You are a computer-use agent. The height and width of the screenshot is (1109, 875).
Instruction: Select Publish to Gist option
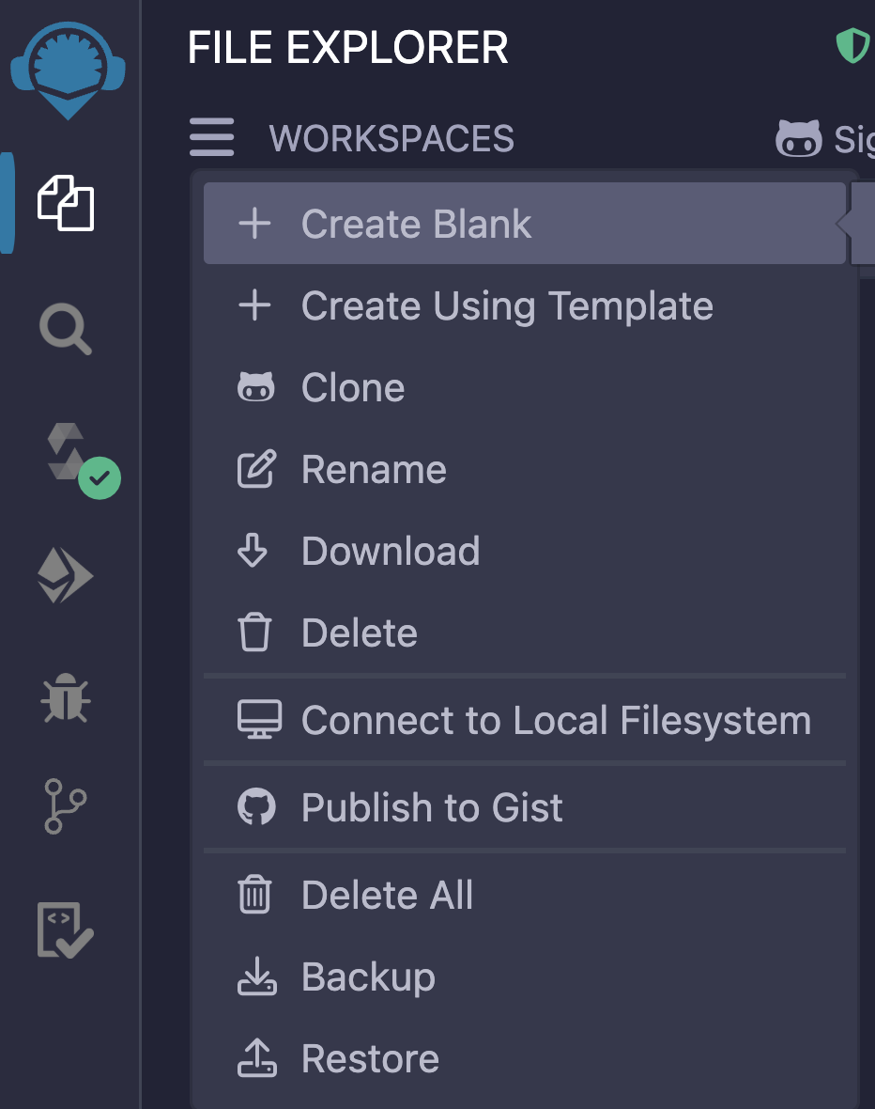click(432, 808)
